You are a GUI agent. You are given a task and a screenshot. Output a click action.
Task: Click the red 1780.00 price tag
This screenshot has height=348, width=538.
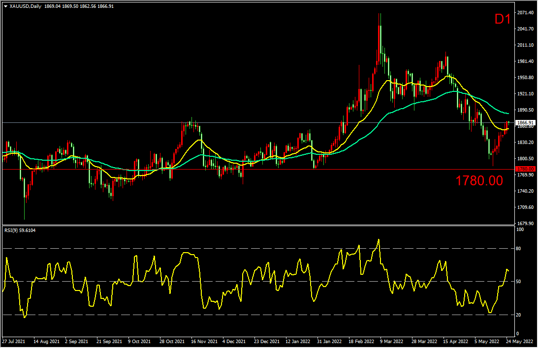click(525, 169)
